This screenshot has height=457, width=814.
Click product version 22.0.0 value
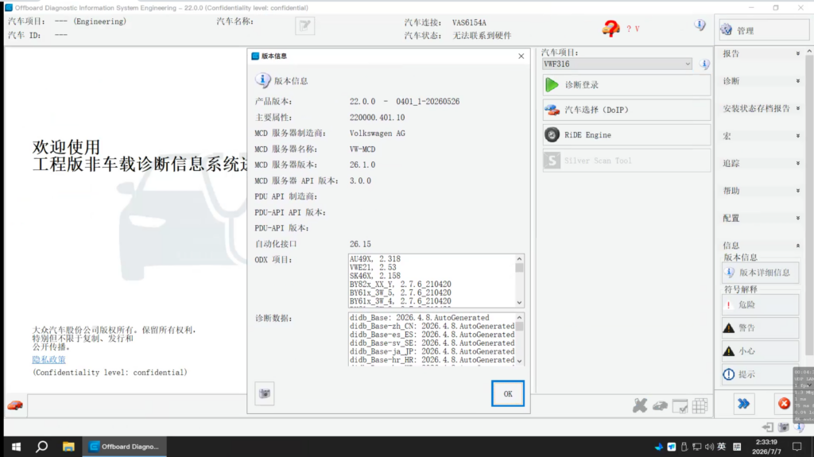tap(405, 101)
